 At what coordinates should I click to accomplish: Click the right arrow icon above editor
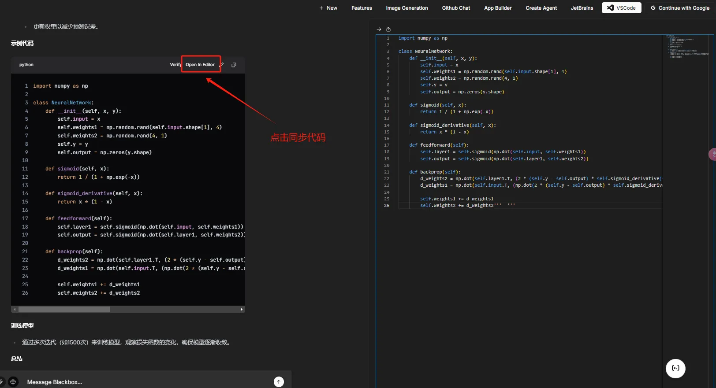coord(379,30)
